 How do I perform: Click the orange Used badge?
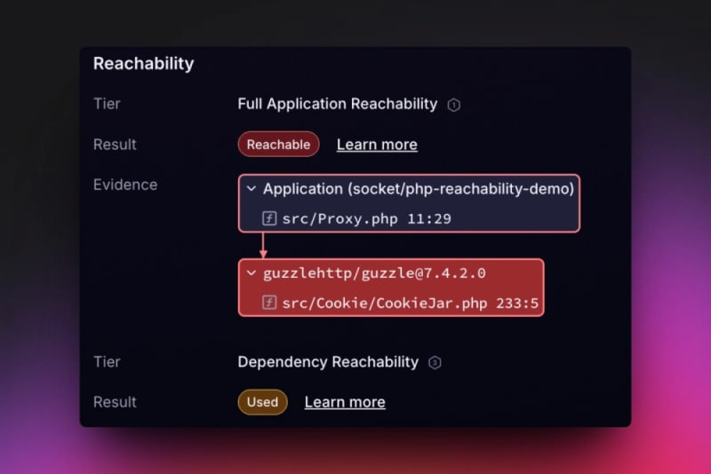[262, 402]
